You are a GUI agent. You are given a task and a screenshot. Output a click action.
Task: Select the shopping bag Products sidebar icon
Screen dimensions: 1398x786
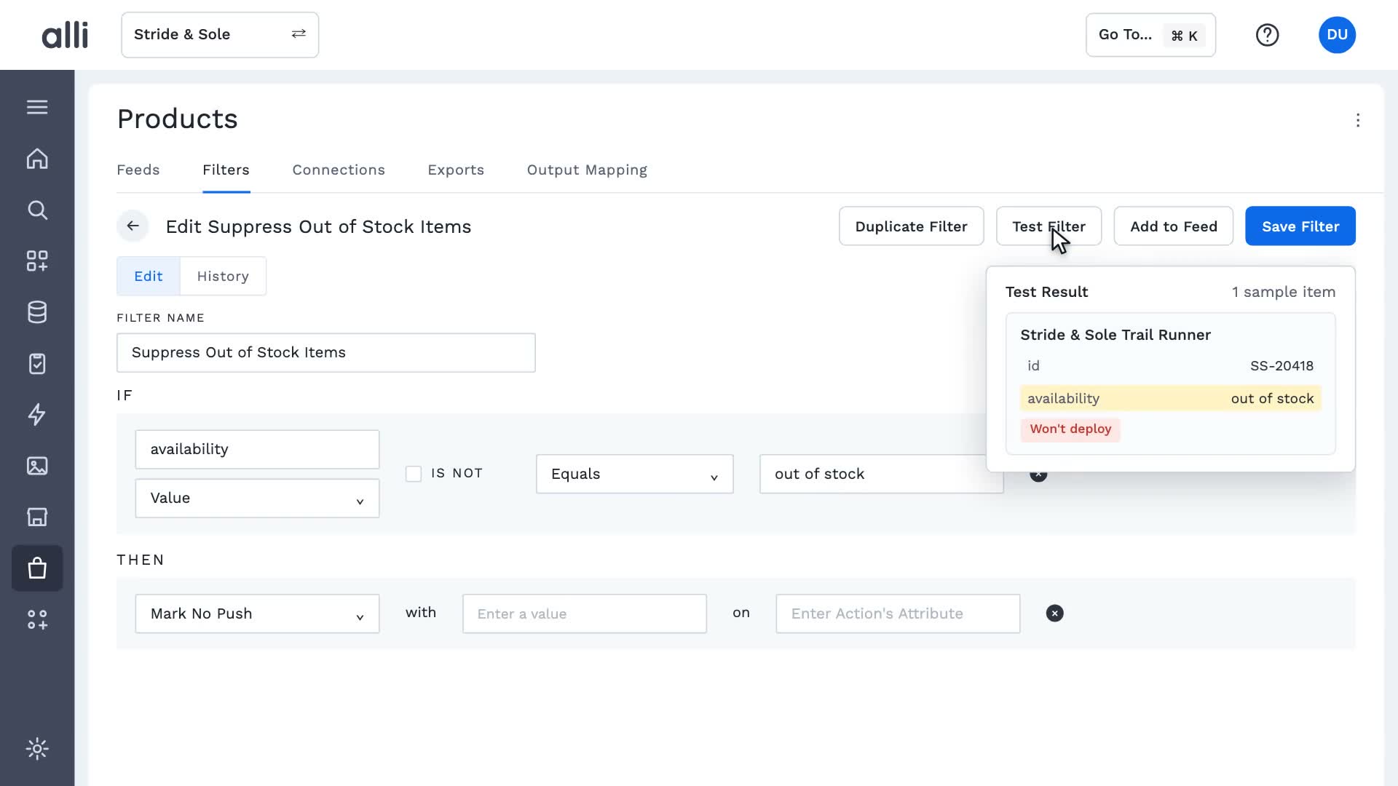[37, 568]
